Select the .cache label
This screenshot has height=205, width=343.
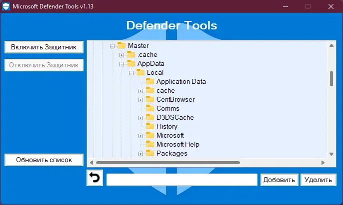(x=147, y=54)
